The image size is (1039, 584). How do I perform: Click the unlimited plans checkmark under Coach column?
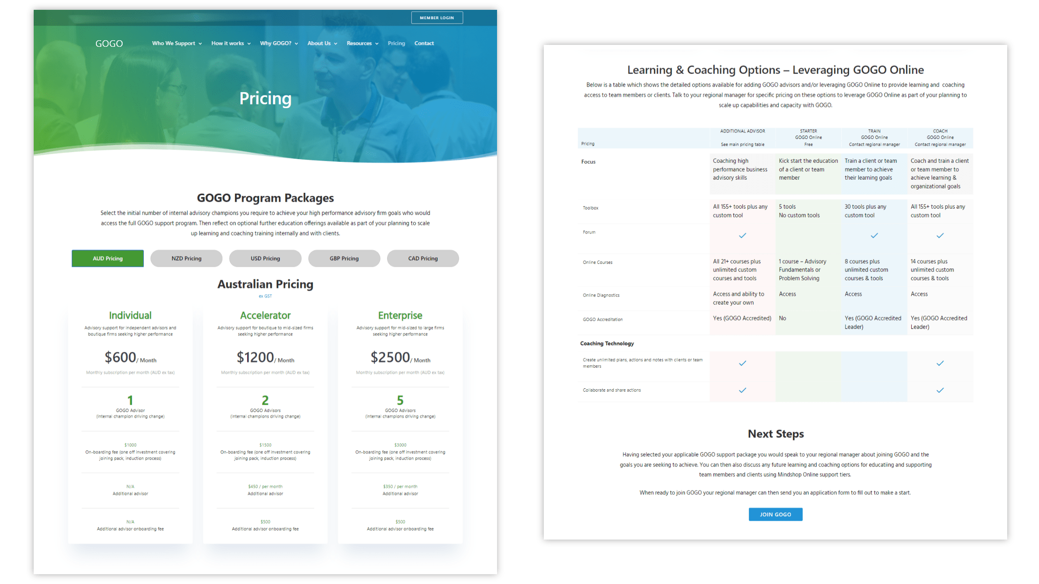coord(940,363)
